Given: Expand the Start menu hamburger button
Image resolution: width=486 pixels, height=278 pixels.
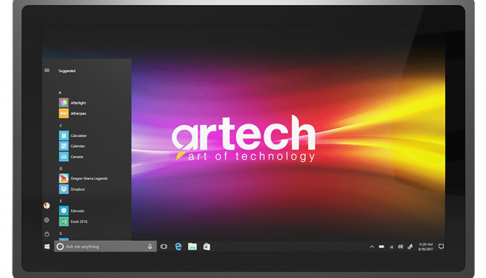Looking at the screenshot, I should pos(47,70).
